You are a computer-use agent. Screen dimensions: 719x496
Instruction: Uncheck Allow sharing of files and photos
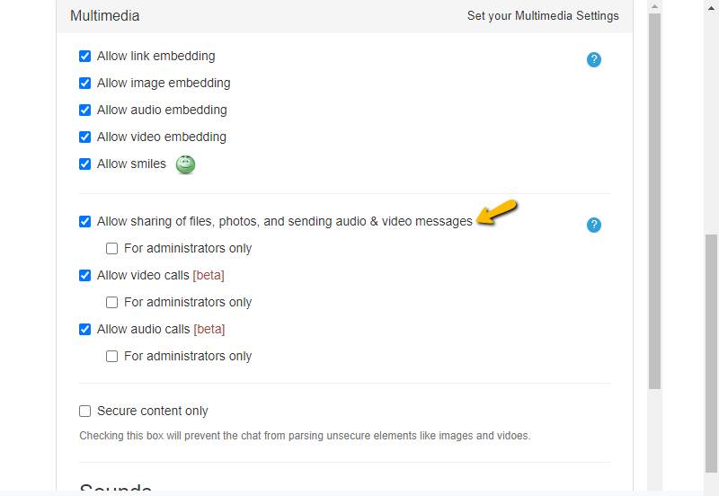point(85,221)
